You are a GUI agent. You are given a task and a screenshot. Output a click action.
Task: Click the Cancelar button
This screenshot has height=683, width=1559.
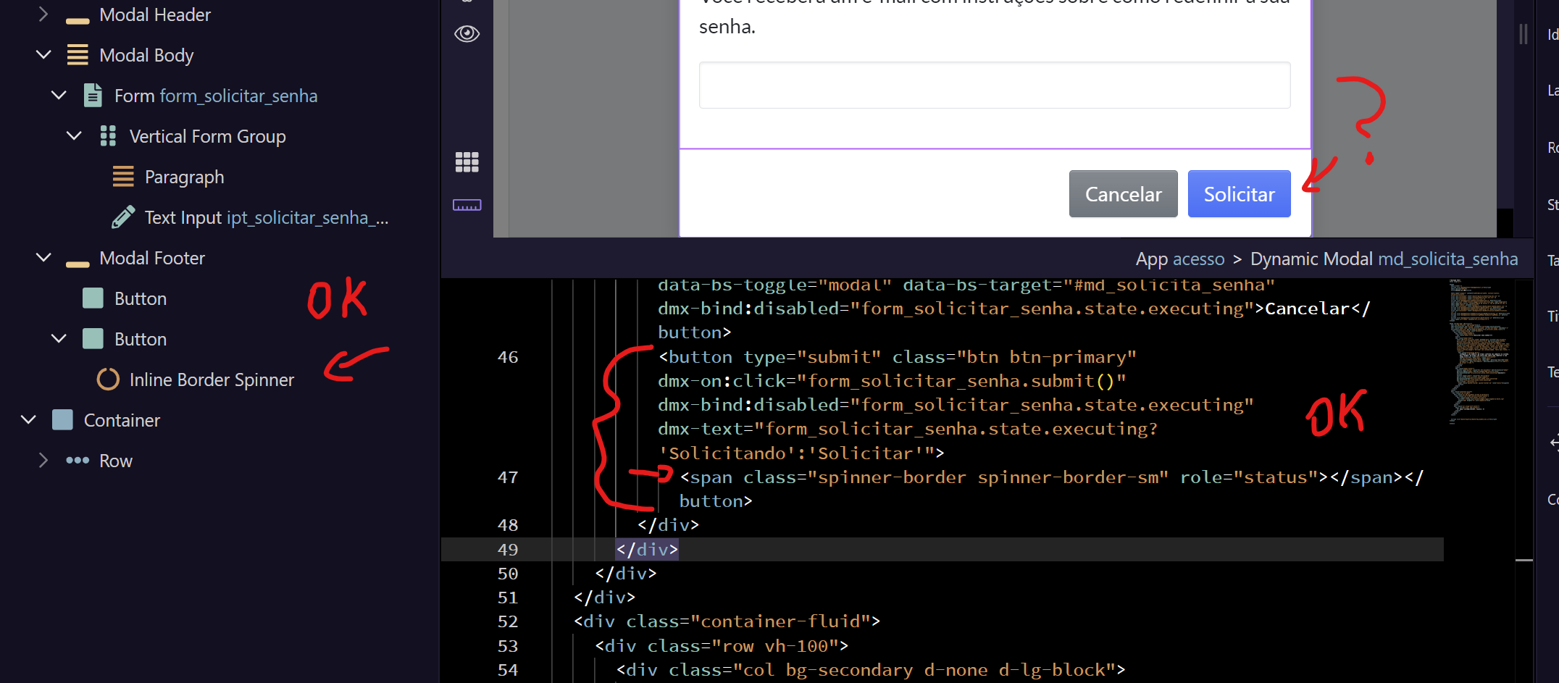(x=1123, y=194)
